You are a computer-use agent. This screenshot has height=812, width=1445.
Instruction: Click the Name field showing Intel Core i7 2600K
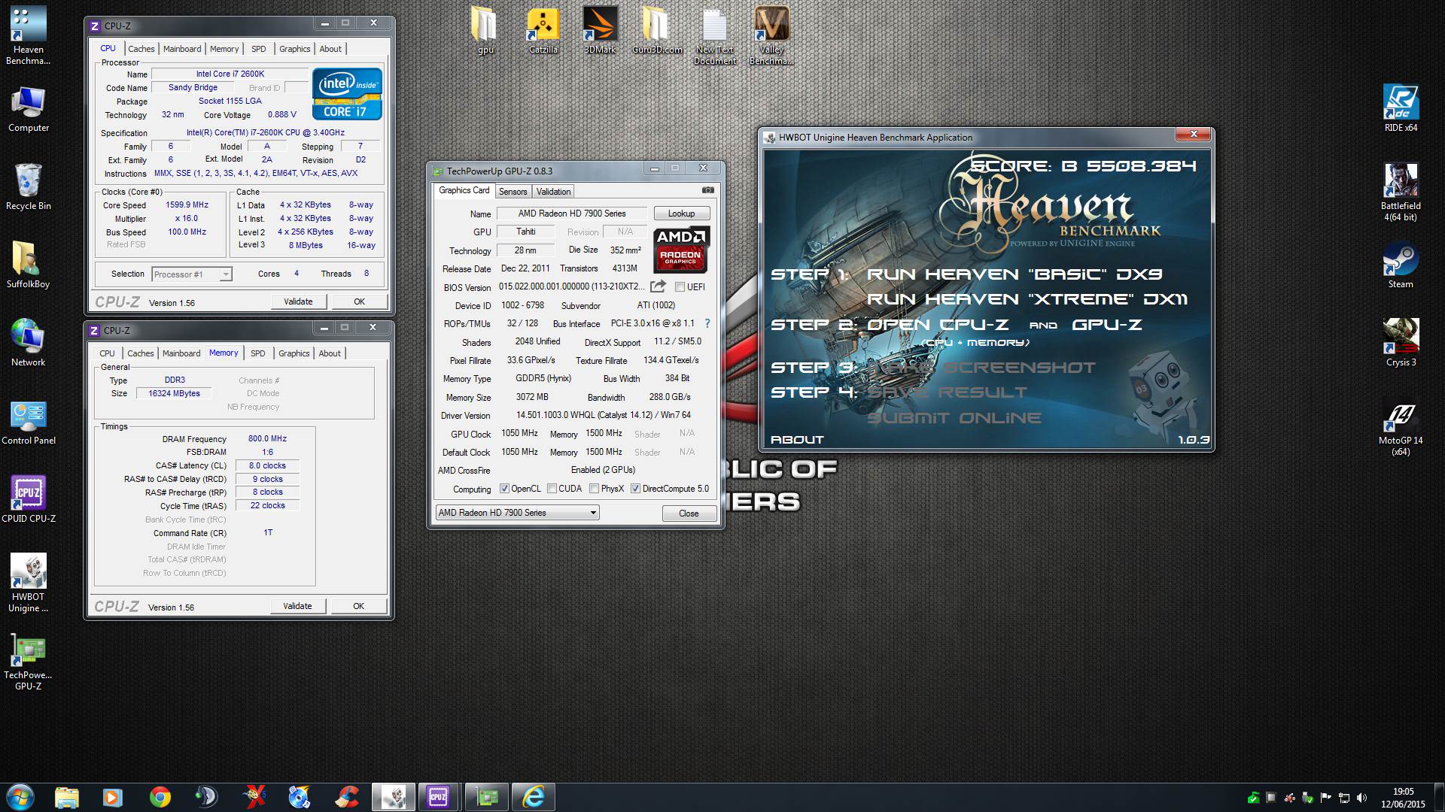point(230,74)
